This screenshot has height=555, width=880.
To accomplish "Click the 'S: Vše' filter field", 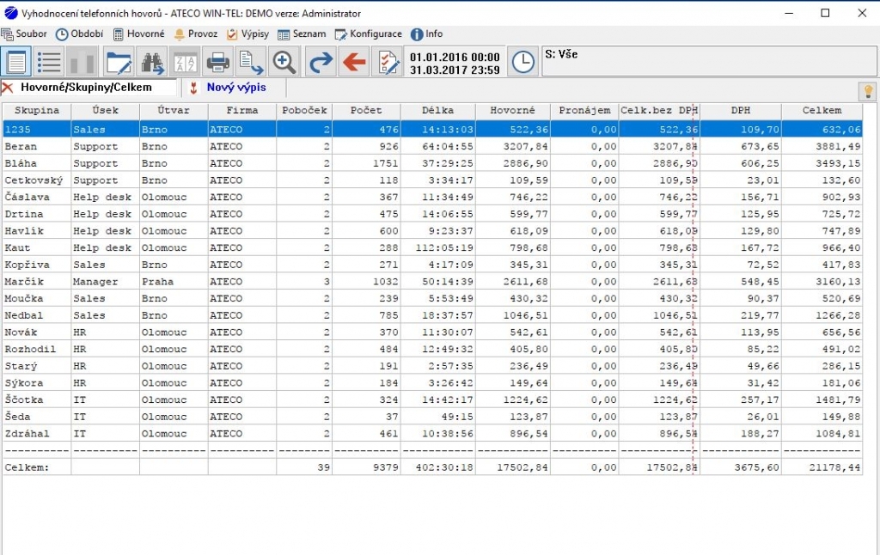I will tap(709, 62).
